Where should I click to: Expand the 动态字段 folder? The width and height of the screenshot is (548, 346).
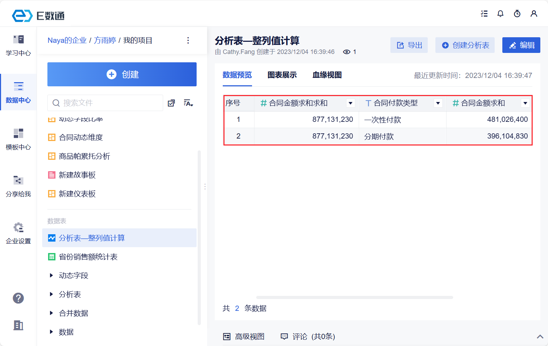pos(51,276)
